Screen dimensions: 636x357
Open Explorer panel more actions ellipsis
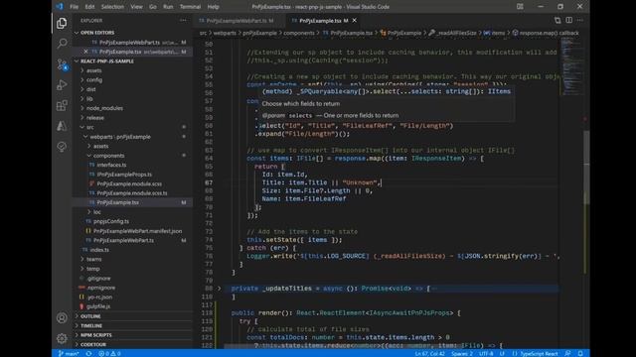click(183, 20)
